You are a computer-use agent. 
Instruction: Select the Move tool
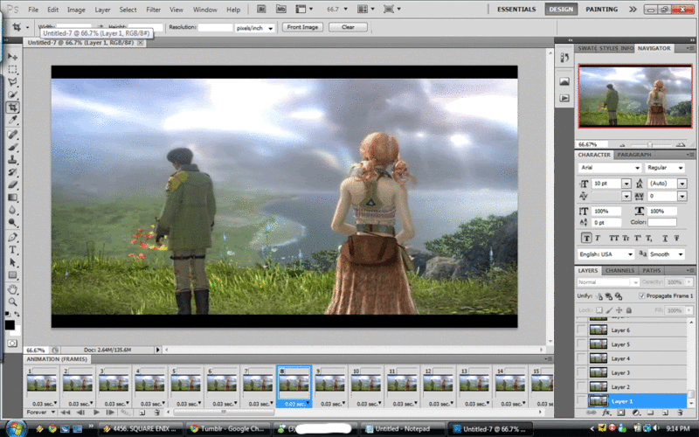pos(12,57)
